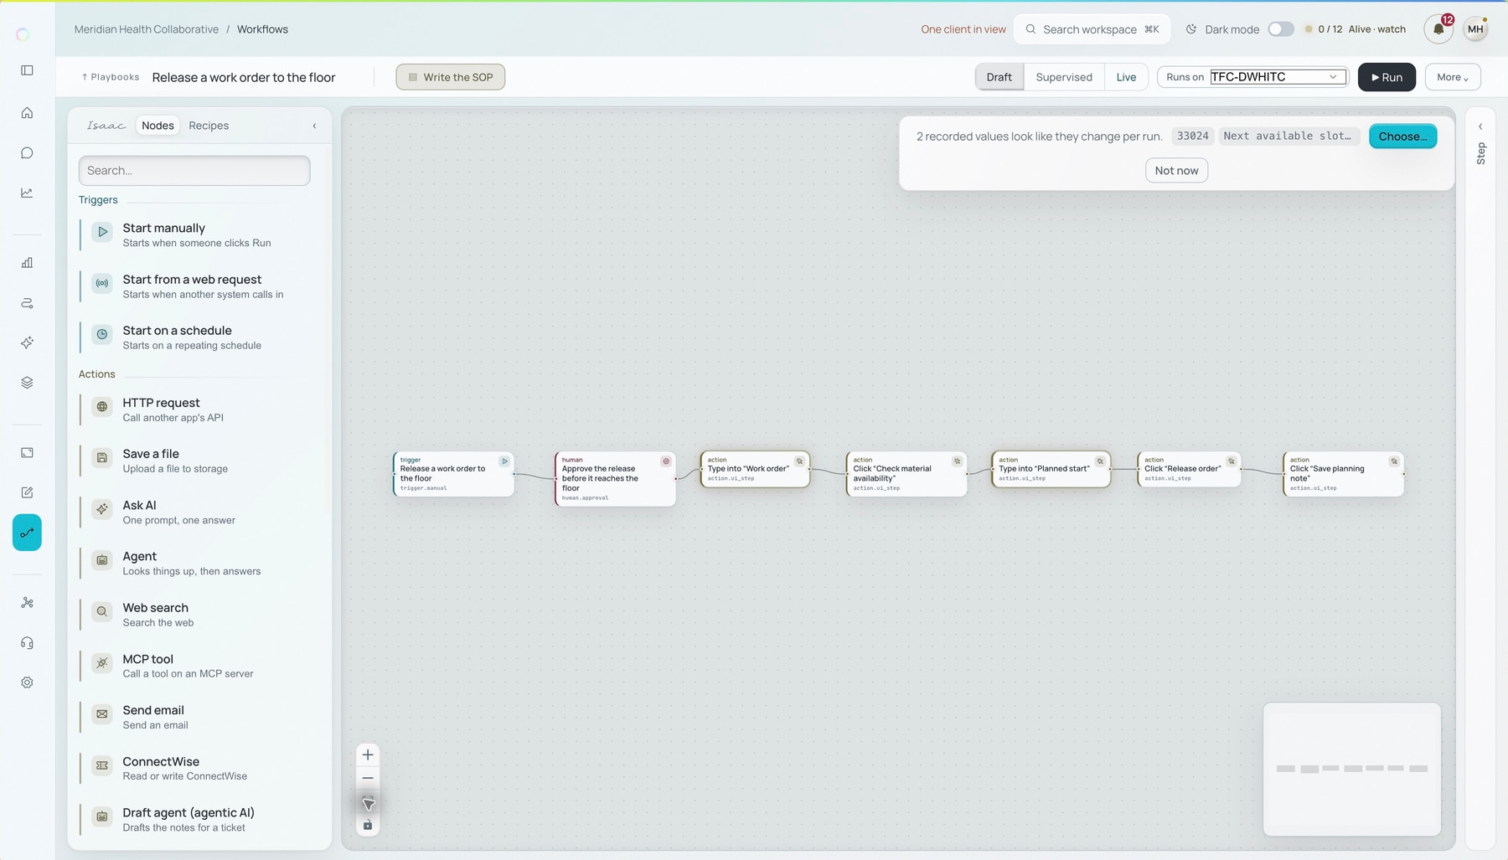Open the home icon in sidebar
Screen dimensions: 1508x860
pyautogui.click(x=27, y=113)
